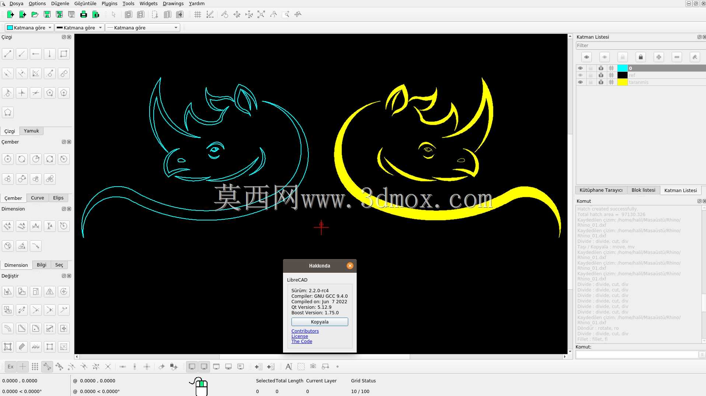Image resolution: width=706 pixels, height=396 pixels.
Task: Click the redraw icon in top toolbar
Action: point(224,14)
